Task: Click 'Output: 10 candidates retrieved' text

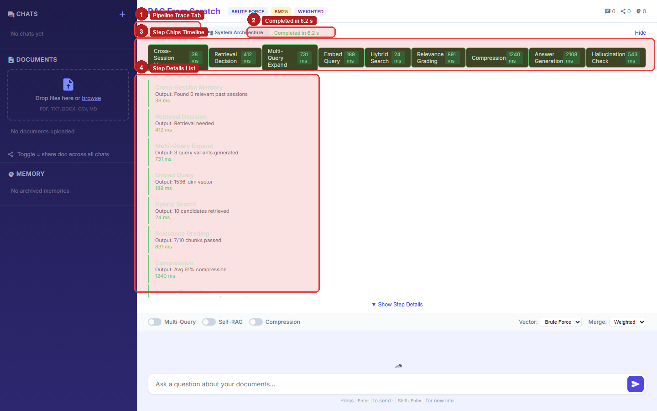Action: (192, 211)
